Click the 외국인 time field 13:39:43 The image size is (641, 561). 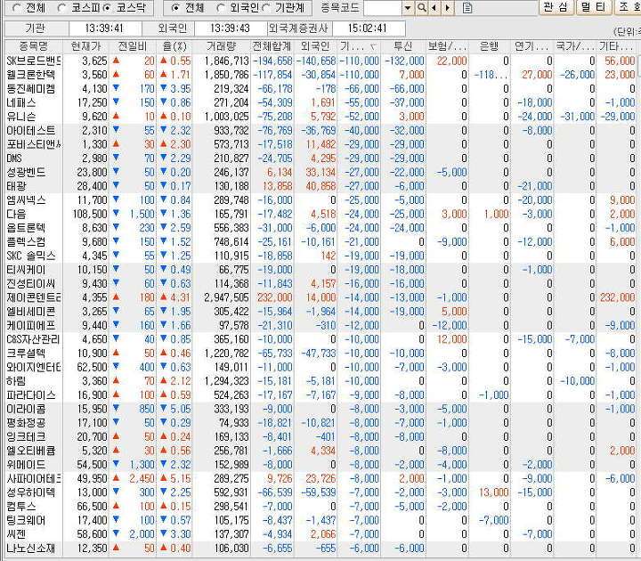pos(230,28)
